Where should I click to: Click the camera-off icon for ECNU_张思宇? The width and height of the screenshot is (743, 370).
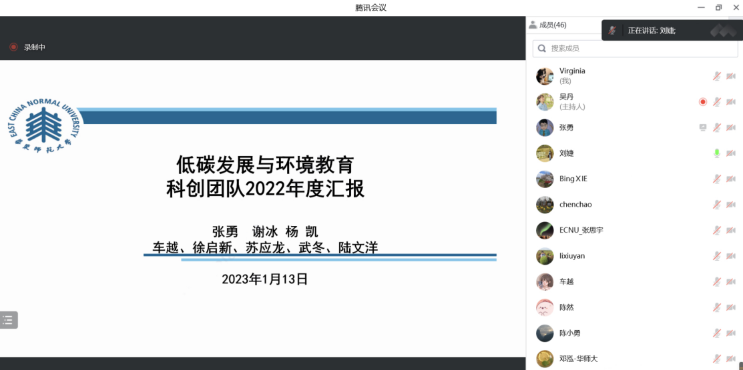[x=730, y=230]
